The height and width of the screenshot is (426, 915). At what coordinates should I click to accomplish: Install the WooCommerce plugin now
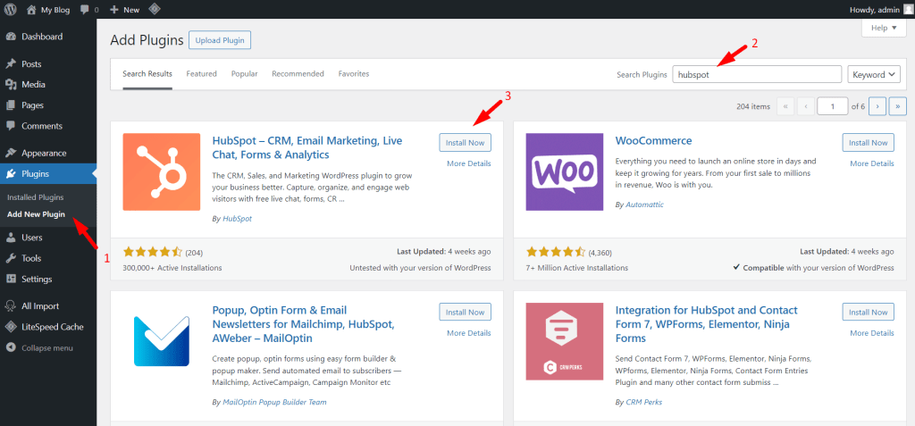tap(869, 143)
